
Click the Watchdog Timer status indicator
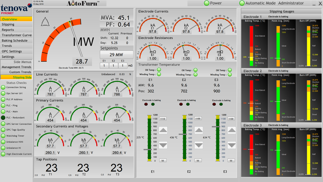click(3, 136)
